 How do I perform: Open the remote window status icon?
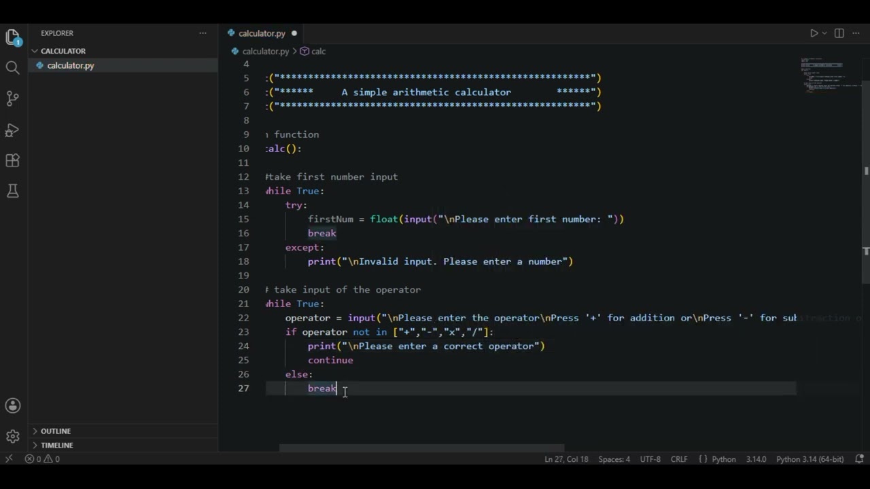tap(9, 459)
